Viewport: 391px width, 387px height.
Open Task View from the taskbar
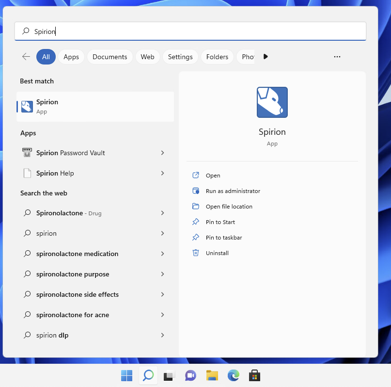click(169, 375)
